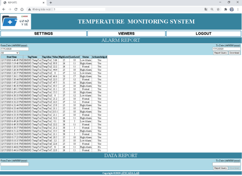
Task: Select the value cell 66.6
Action: [x=55, y=76]
